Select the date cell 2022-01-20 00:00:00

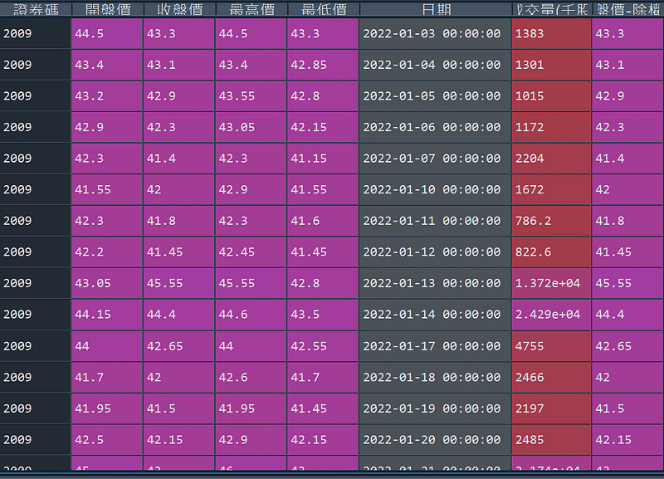435,439
